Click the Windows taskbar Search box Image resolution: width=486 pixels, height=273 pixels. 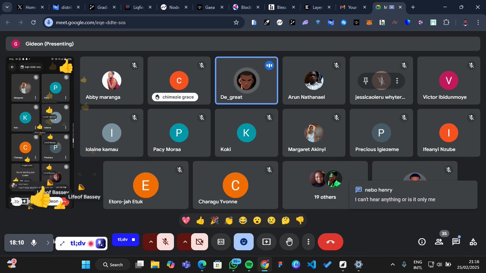[113, 265]
